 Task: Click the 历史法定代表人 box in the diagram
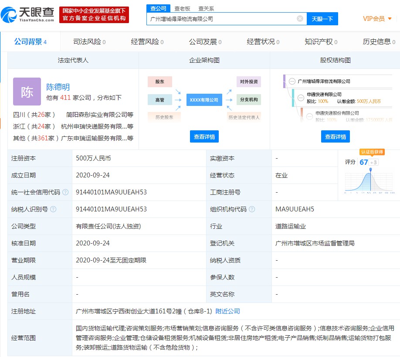pos(244,117)
